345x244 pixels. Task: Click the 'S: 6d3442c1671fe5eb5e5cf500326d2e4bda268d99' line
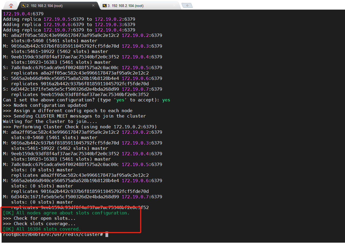coord(83,89)
